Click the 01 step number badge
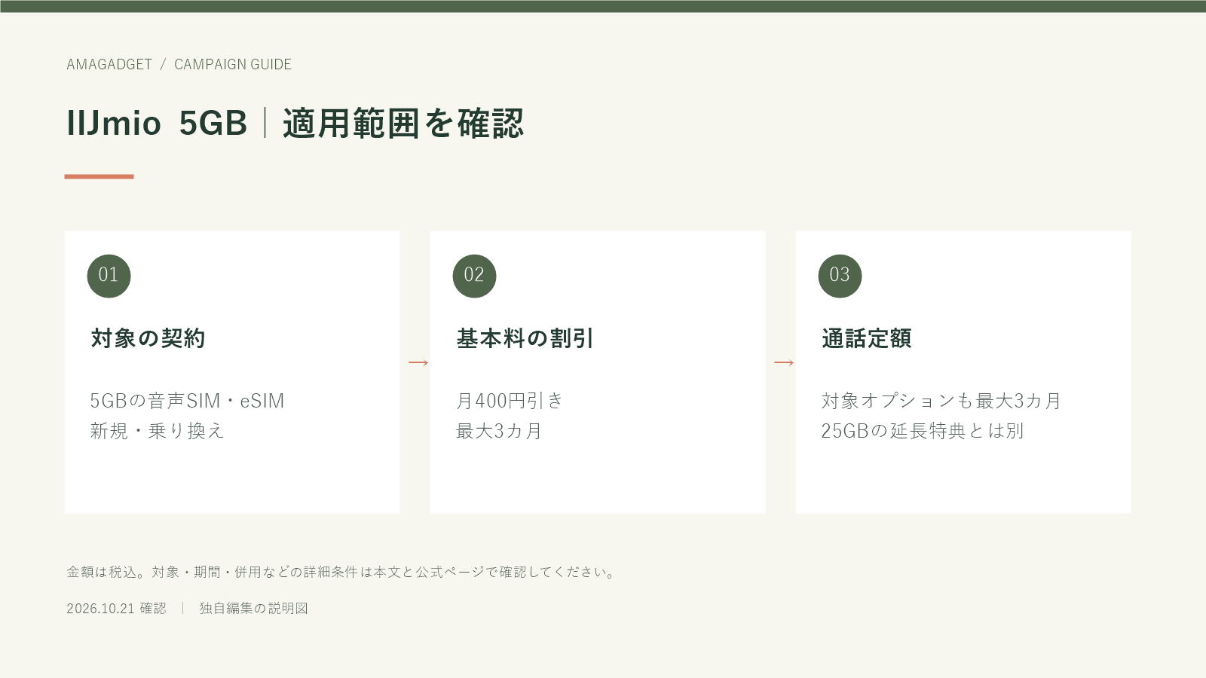Screen dimensions: 1206x678 (109, 276)
